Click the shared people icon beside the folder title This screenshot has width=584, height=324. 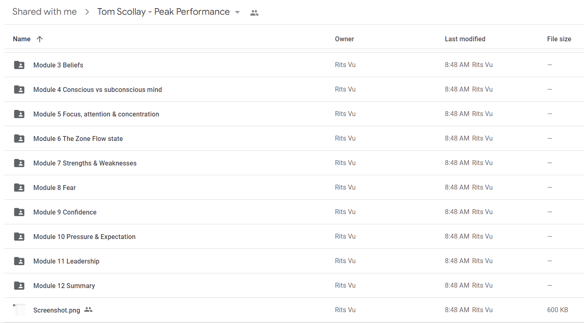point(254,13)
